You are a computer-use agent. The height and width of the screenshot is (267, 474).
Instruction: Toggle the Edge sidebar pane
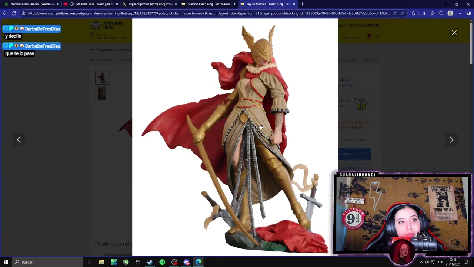click(468, 13)
